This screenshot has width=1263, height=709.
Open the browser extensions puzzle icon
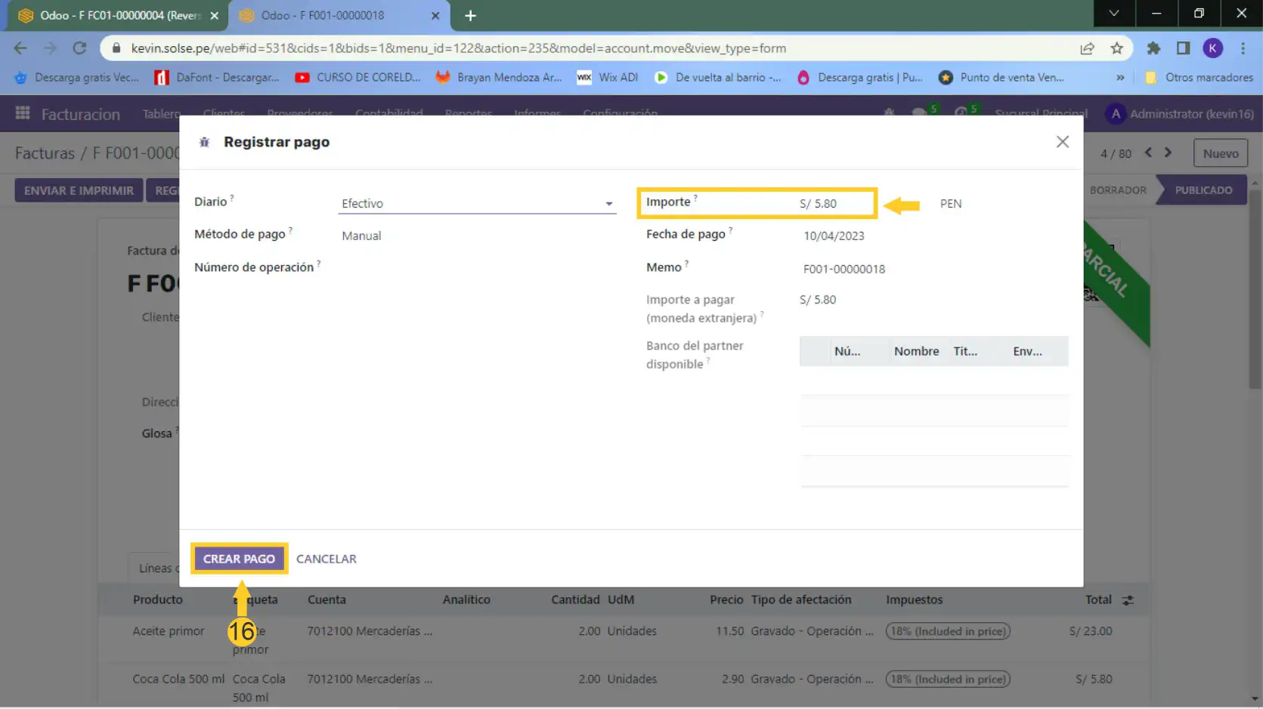pyautogui.click(x=1153, y=48)
